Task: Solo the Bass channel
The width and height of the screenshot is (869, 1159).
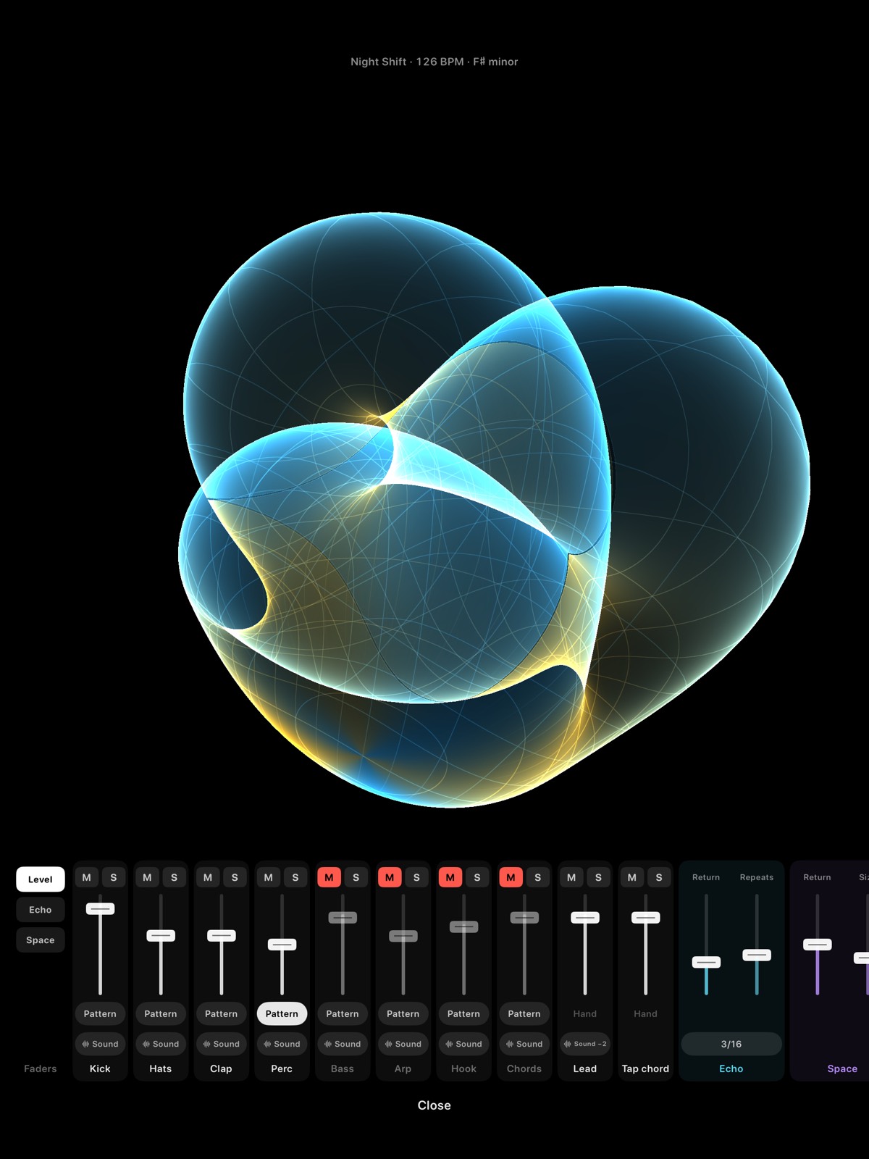Action: (356, 877)
